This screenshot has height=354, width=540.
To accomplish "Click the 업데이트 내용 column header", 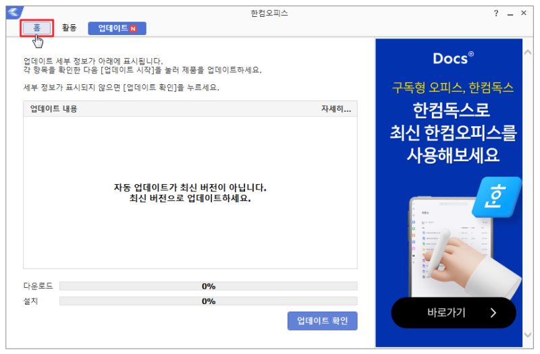I will (54, 109).
